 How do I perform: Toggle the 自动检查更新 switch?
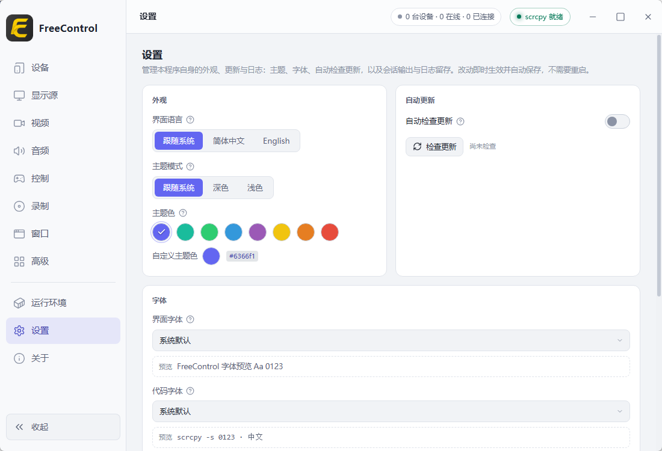617,121
